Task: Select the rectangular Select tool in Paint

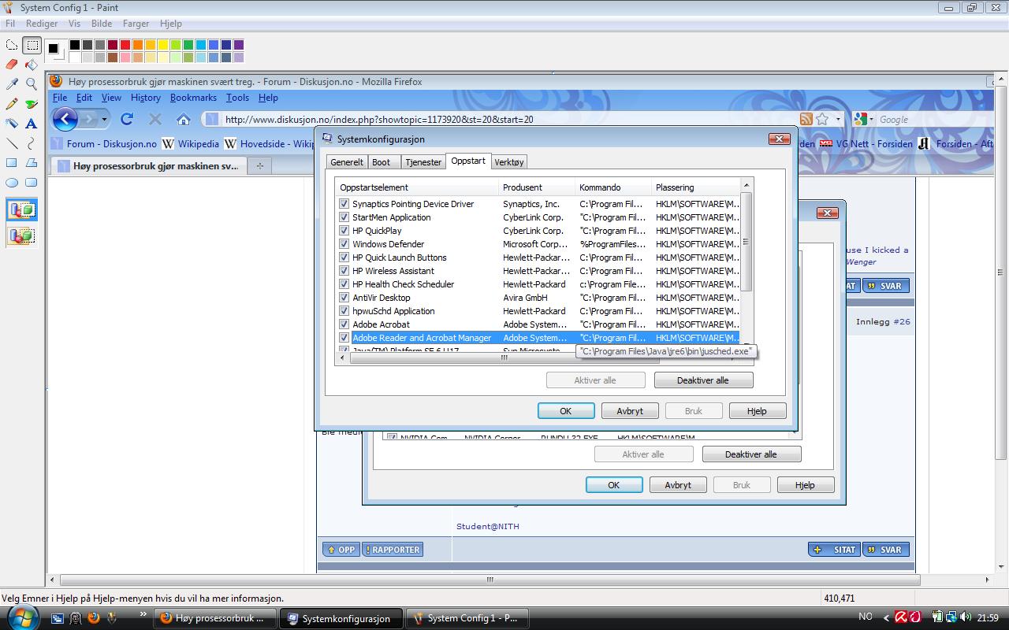Action: pos(32,46)
